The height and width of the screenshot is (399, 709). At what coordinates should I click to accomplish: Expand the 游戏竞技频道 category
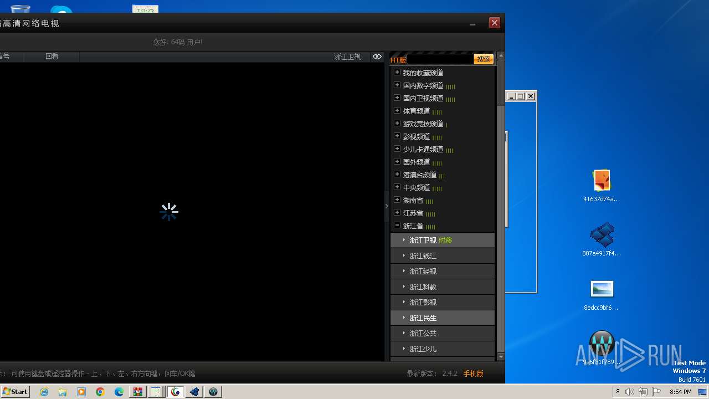(x=397, y=123)
